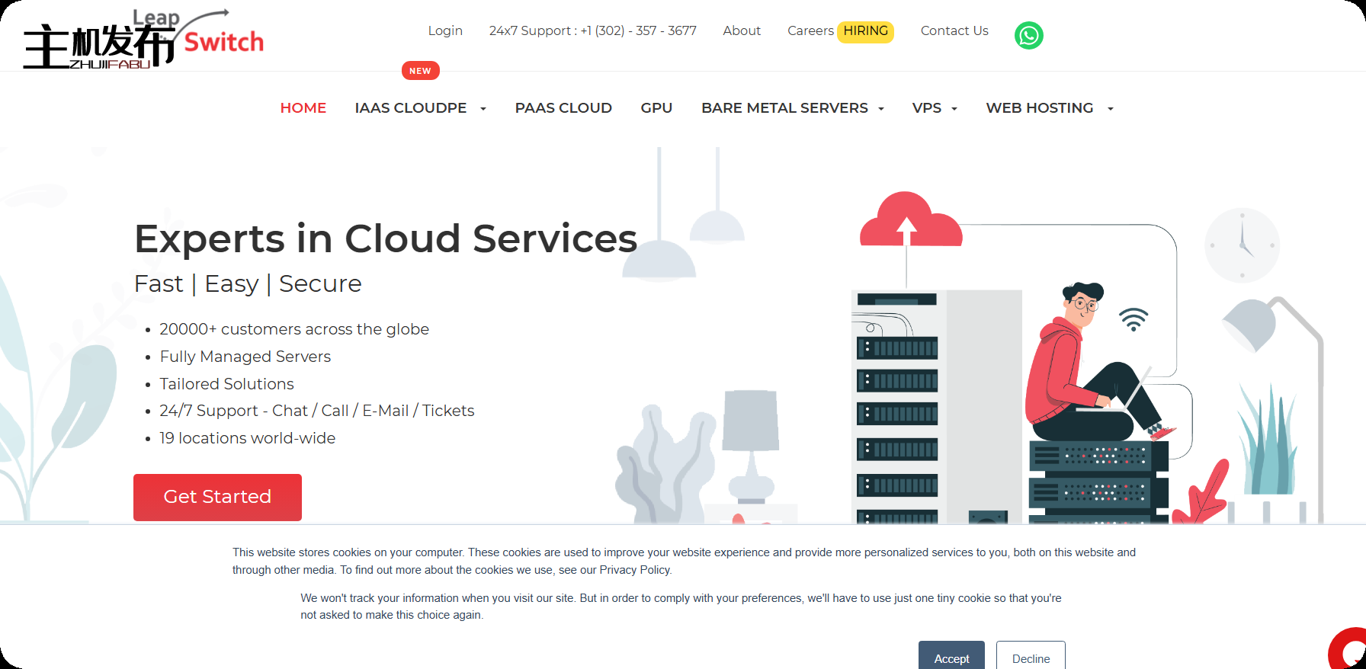1366x669 pixels.
Task: Open the VPS dropdown menu
Action: 934,108
